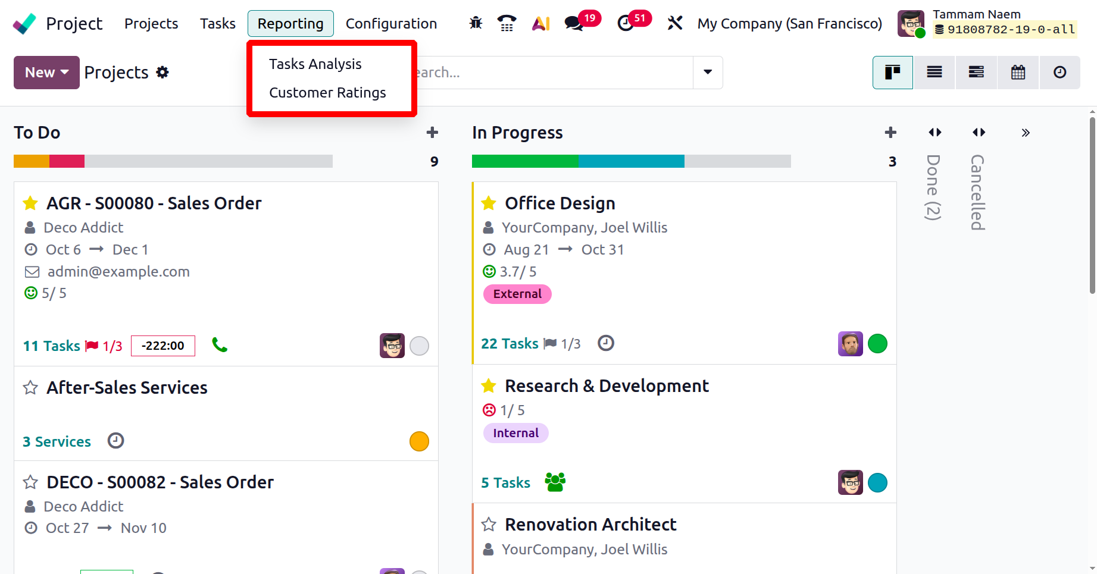The height and width of the screenshot is (574, 1097).
Task: Open the AI assistant icon
Action: 540,23
